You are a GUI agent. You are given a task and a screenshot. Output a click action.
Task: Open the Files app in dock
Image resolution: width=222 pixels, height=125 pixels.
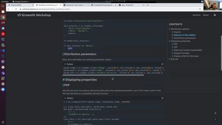click(3, 12)
